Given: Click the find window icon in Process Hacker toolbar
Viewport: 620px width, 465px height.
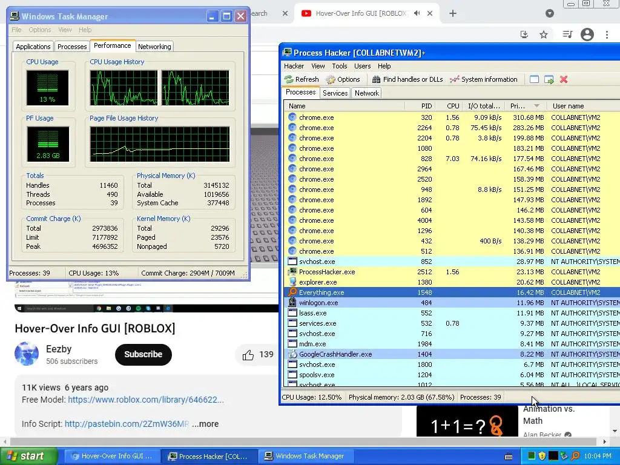Looking at the screenshot, I should (x=534, y=79).
